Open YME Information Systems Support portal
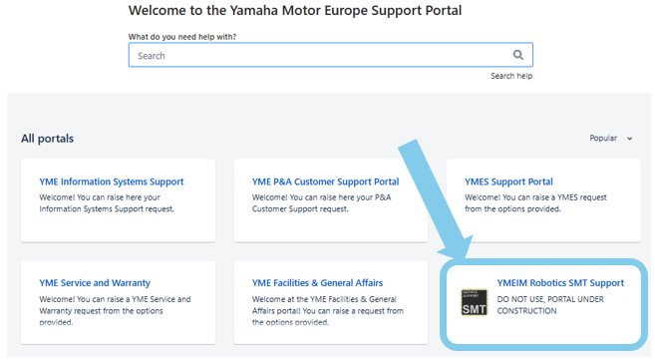Viewport: 655px width, 360px height. pos(112,181)
